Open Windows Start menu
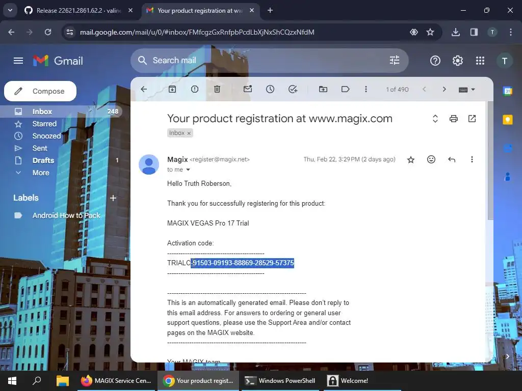Viewport: 522px width, 391px height. (x=12, y=381)
